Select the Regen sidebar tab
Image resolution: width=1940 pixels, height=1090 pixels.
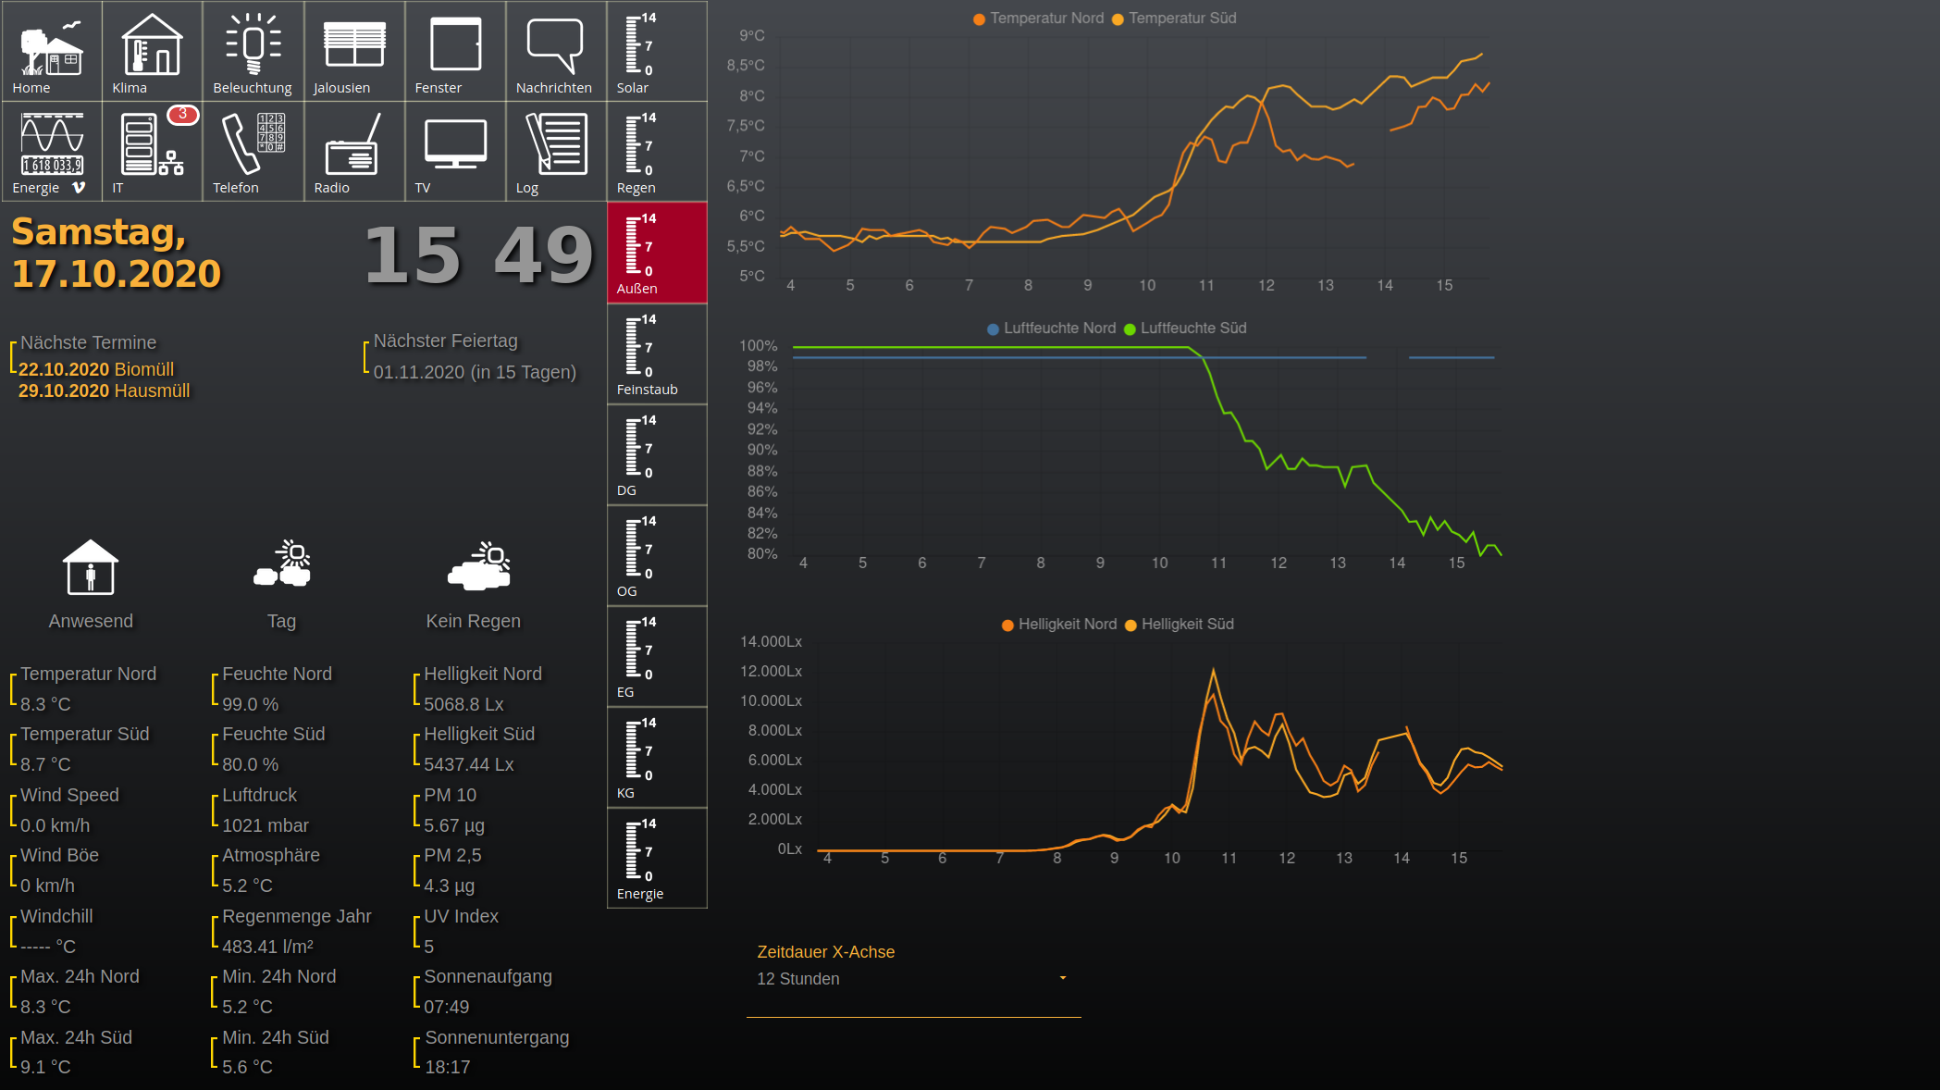[x=657, y=152]
